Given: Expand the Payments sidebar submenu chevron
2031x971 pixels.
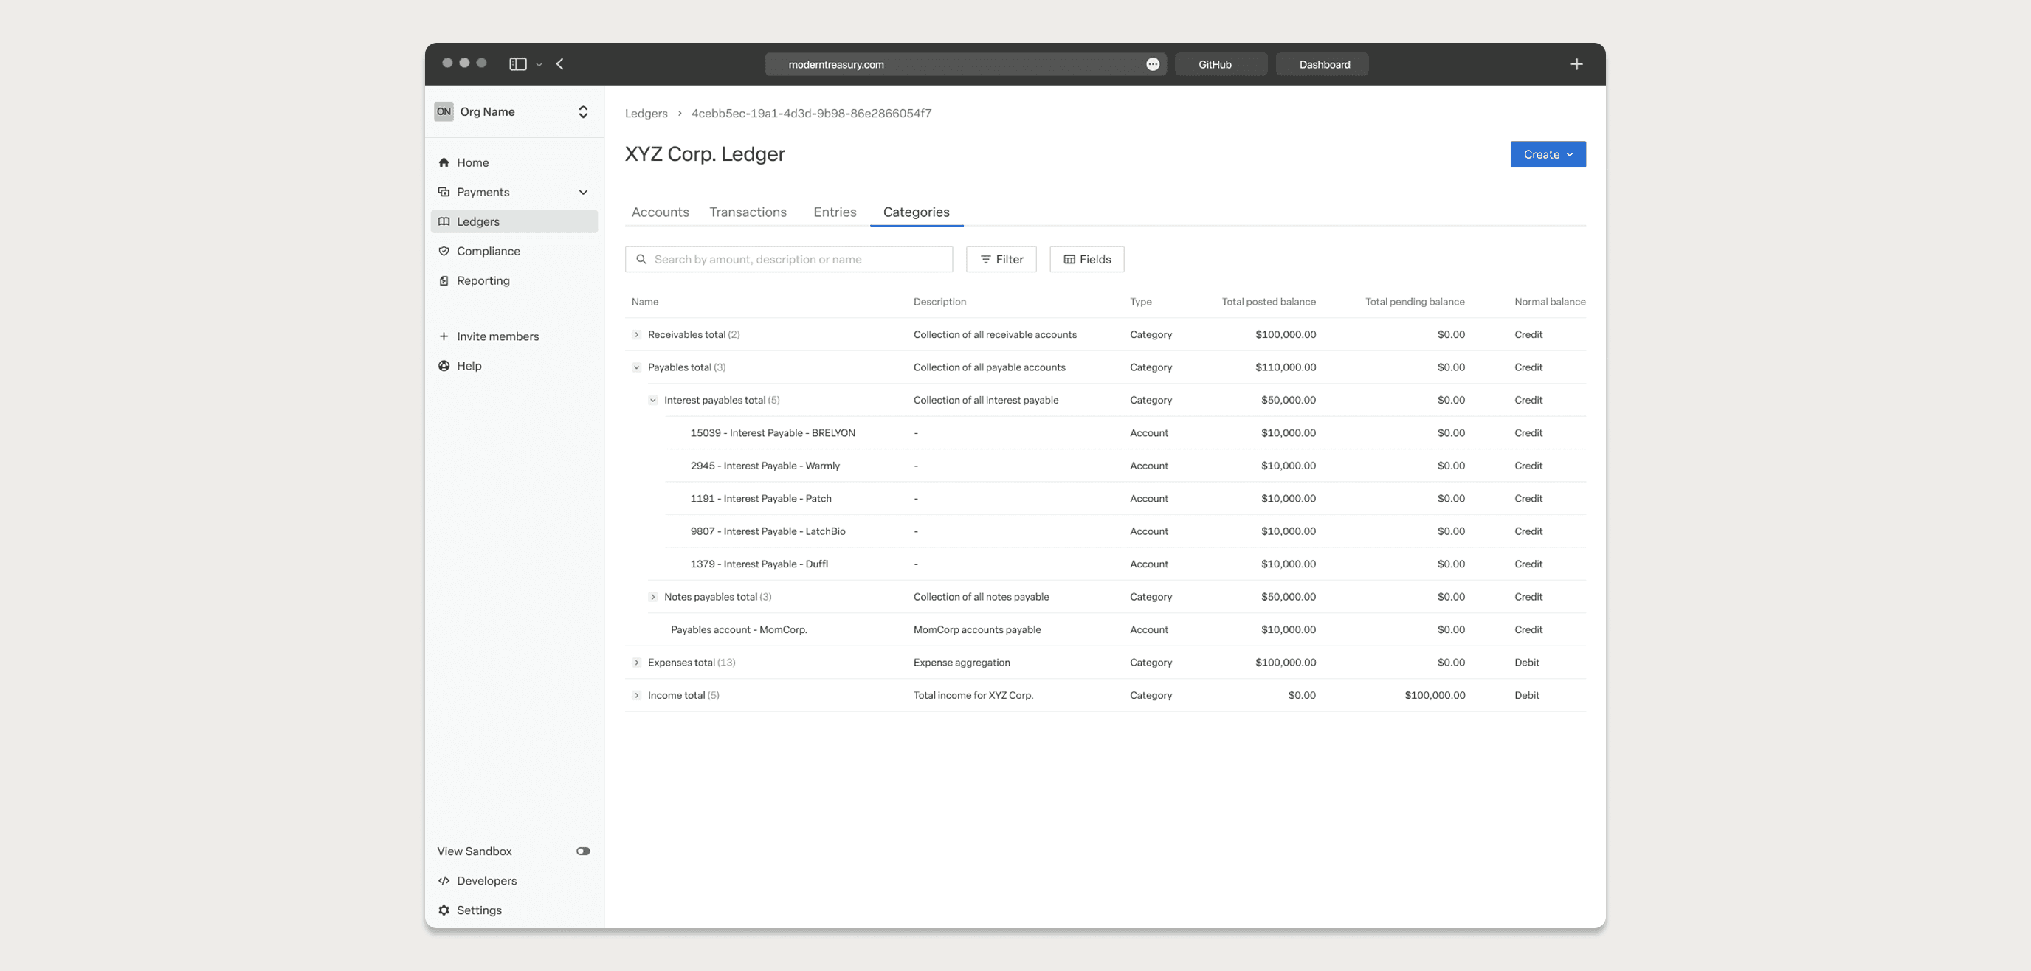Looking at the screenshot, I should (582, 193).
